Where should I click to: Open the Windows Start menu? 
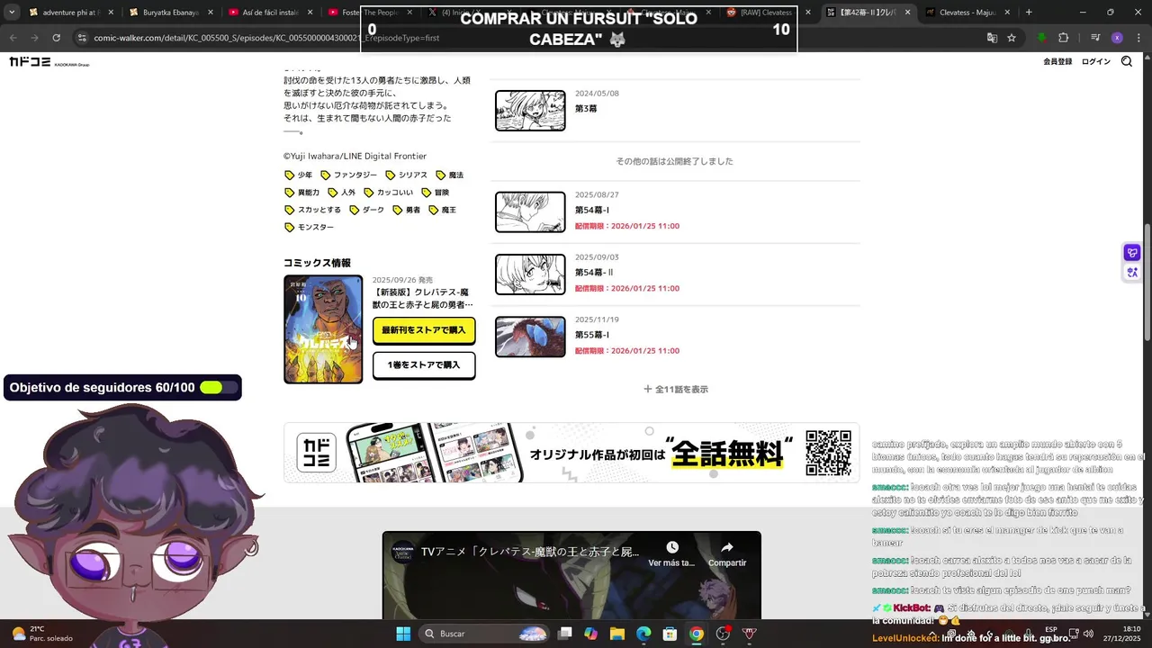pyautogui.click(x=403, y=634)
